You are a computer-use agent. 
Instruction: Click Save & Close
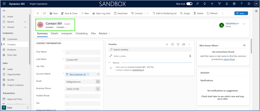[x=69, y=13]
